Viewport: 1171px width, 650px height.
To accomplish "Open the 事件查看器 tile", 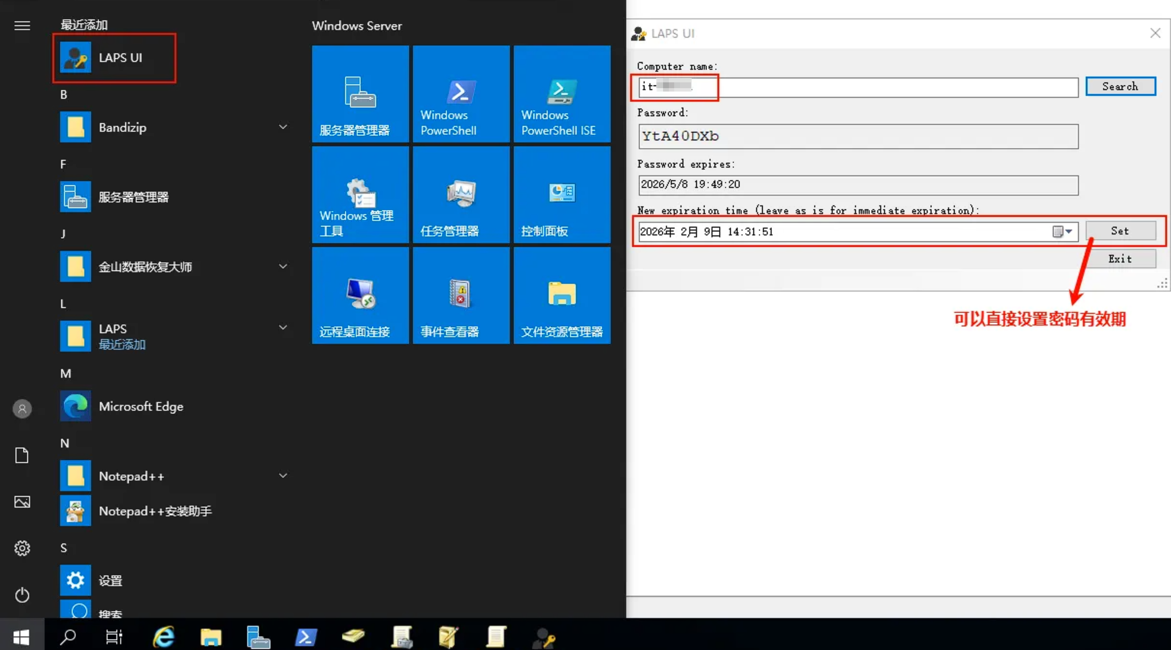I will coord(461,295).
